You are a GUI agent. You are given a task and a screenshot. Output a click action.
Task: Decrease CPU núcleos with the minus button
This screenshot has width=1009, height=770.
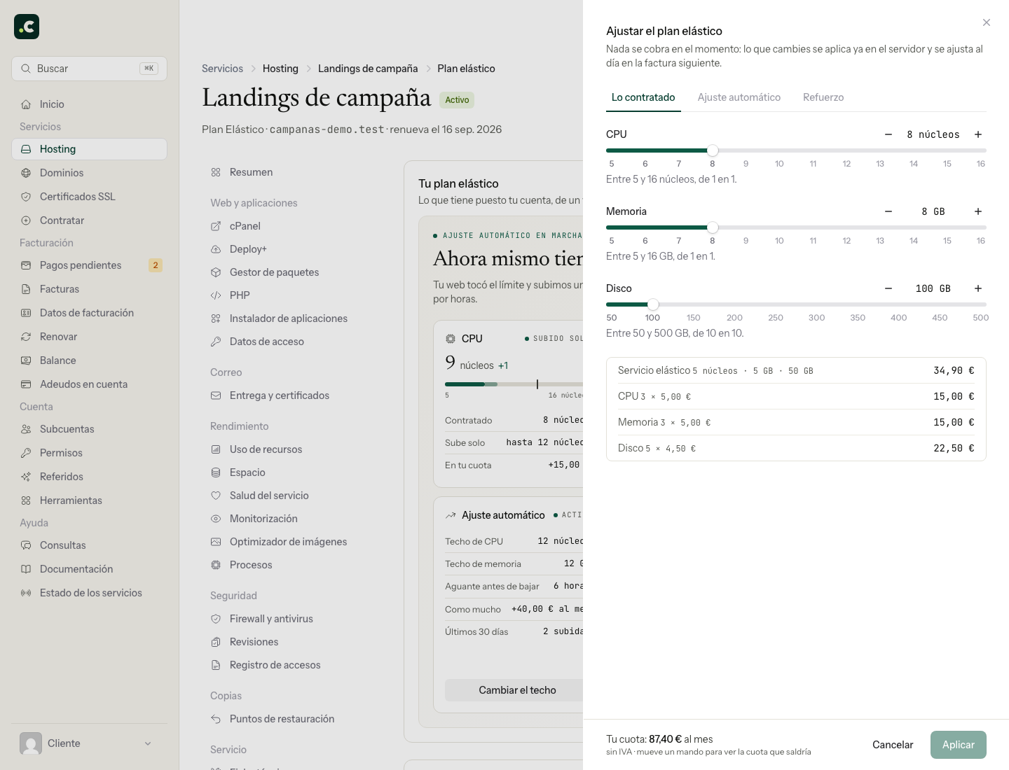[888, 134]
